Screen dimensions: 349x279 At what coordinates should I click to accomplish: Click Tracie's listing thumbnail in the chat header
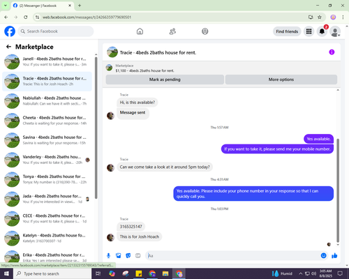[112, 52]
